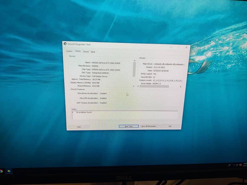Click the Feature Levels value
Screen dimensions: 247x185
[168, 80]
